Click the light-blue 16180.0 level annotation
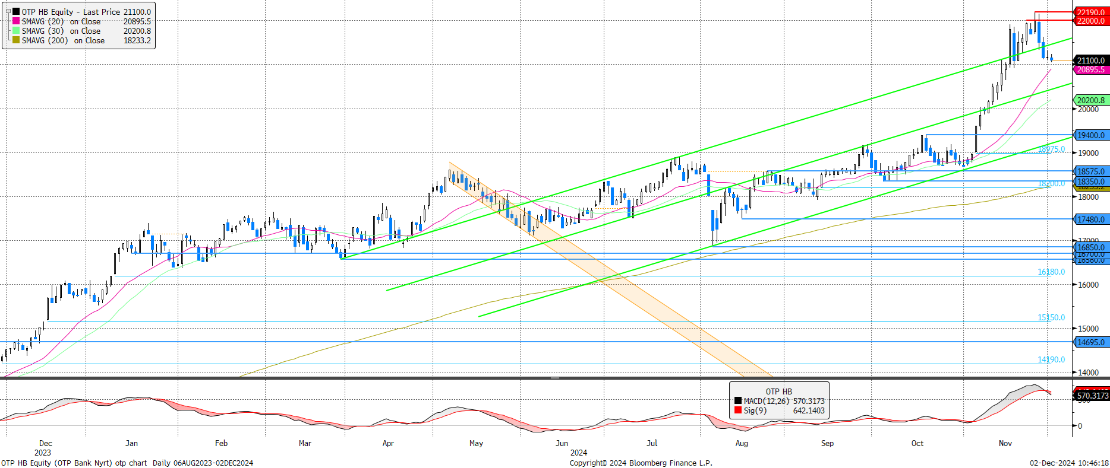The width and height of the screenshot is (1110, 468). point(1051,272)
